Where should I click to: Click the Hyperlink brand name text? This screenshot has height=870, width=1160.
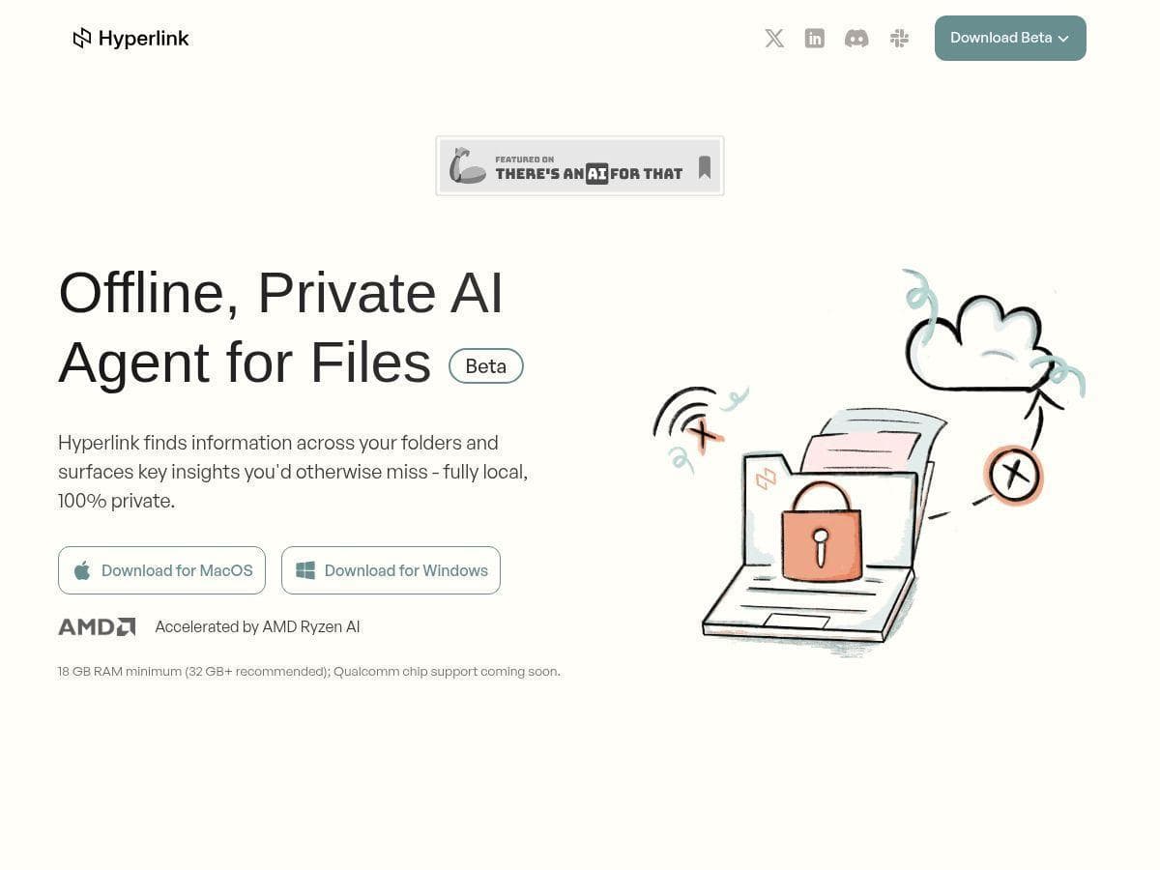click(x=144, y=38)
